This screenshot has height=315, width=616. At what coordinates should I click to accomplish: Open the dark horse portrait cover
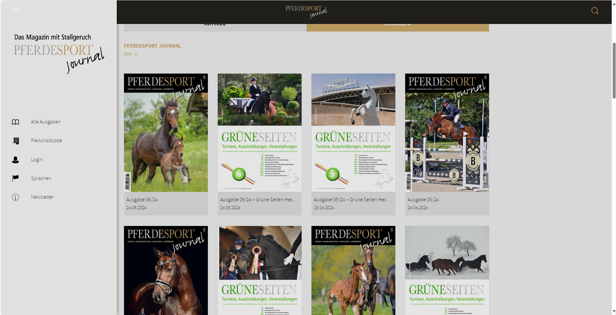[166, 270]
